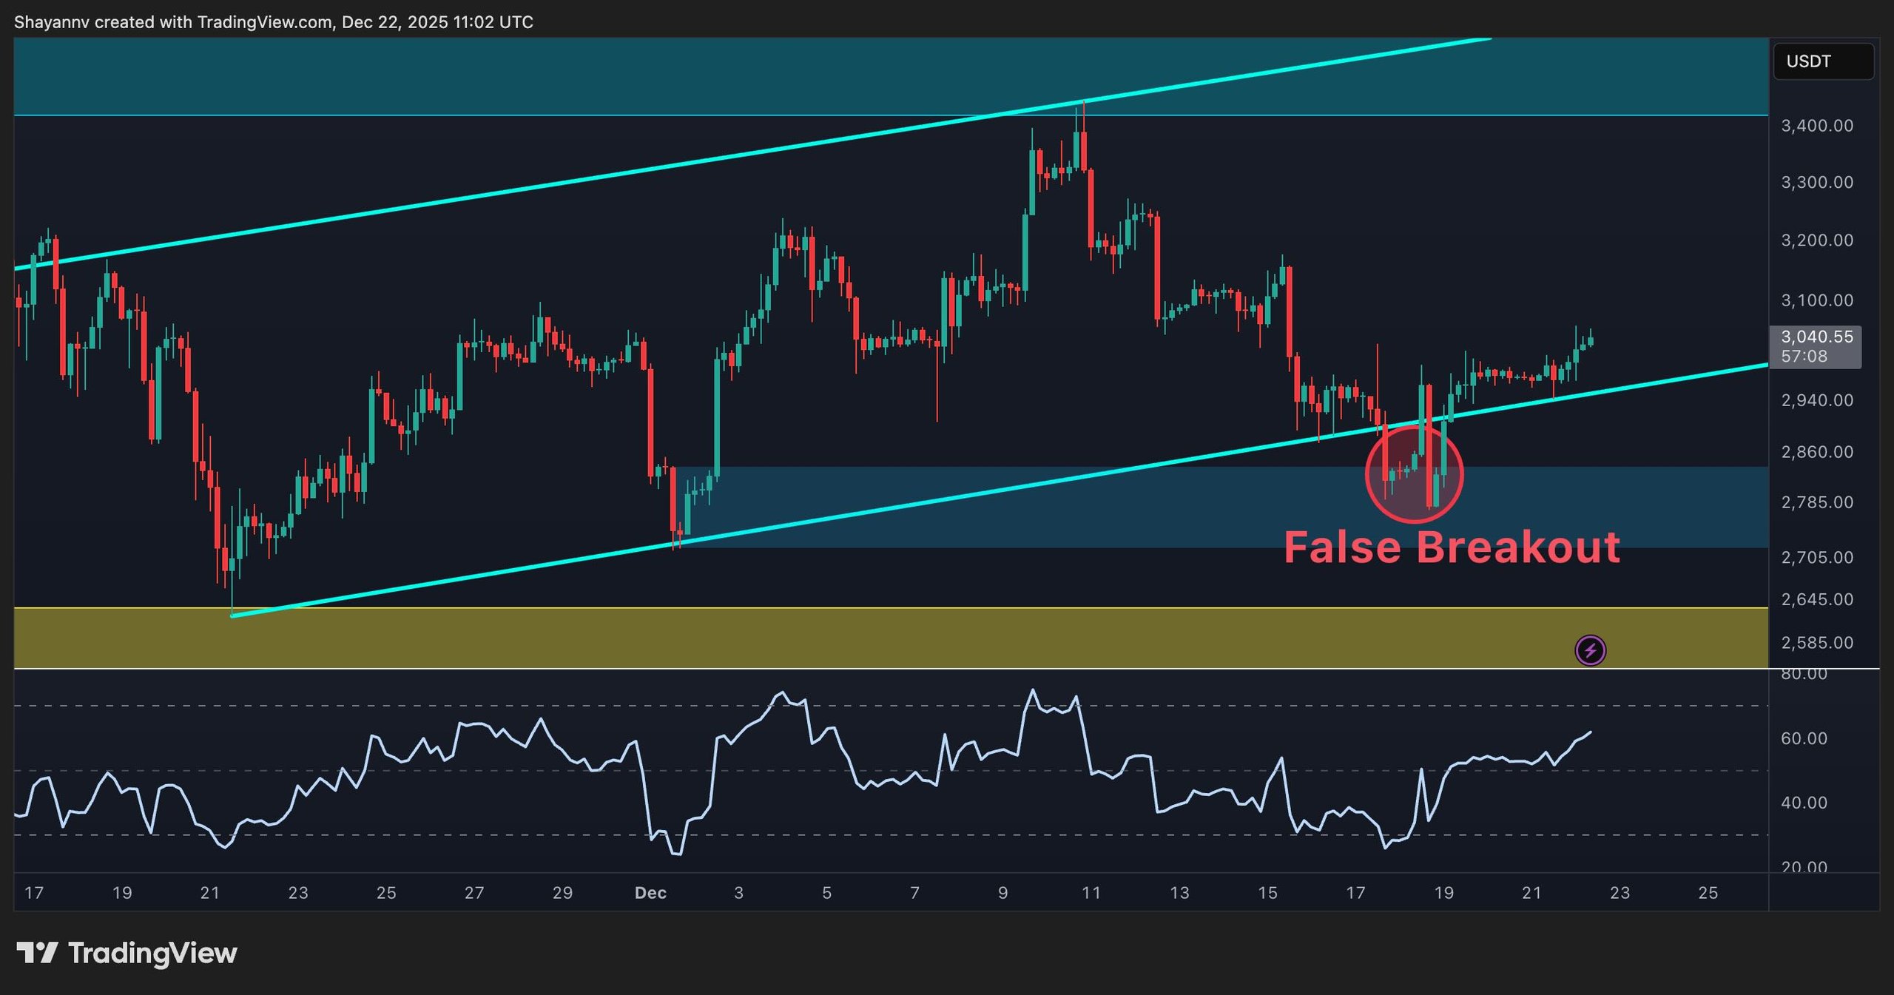The height and width of the screenshot is (995, 1894).
Task: Click the 40.00 RSI axis label
Action: pyautogui.click(x=1803, y=803)
